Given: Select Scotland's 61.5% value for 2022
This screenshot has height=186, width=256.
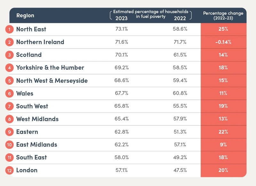Looking at the screenshot, I should (180, 55).
